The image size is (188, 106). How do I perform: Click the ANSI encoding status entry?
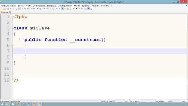coord(170,101)
